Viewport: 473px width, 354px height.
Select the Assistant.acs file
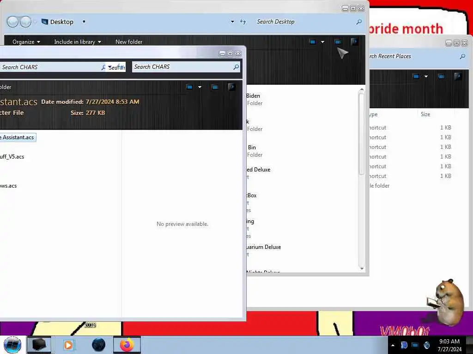(18, 137)
